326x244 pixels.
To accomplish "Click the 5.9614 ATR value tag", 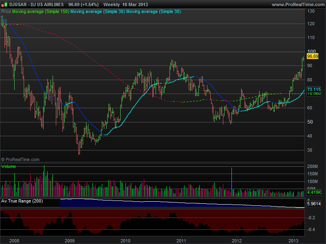I will pos(313,204).
